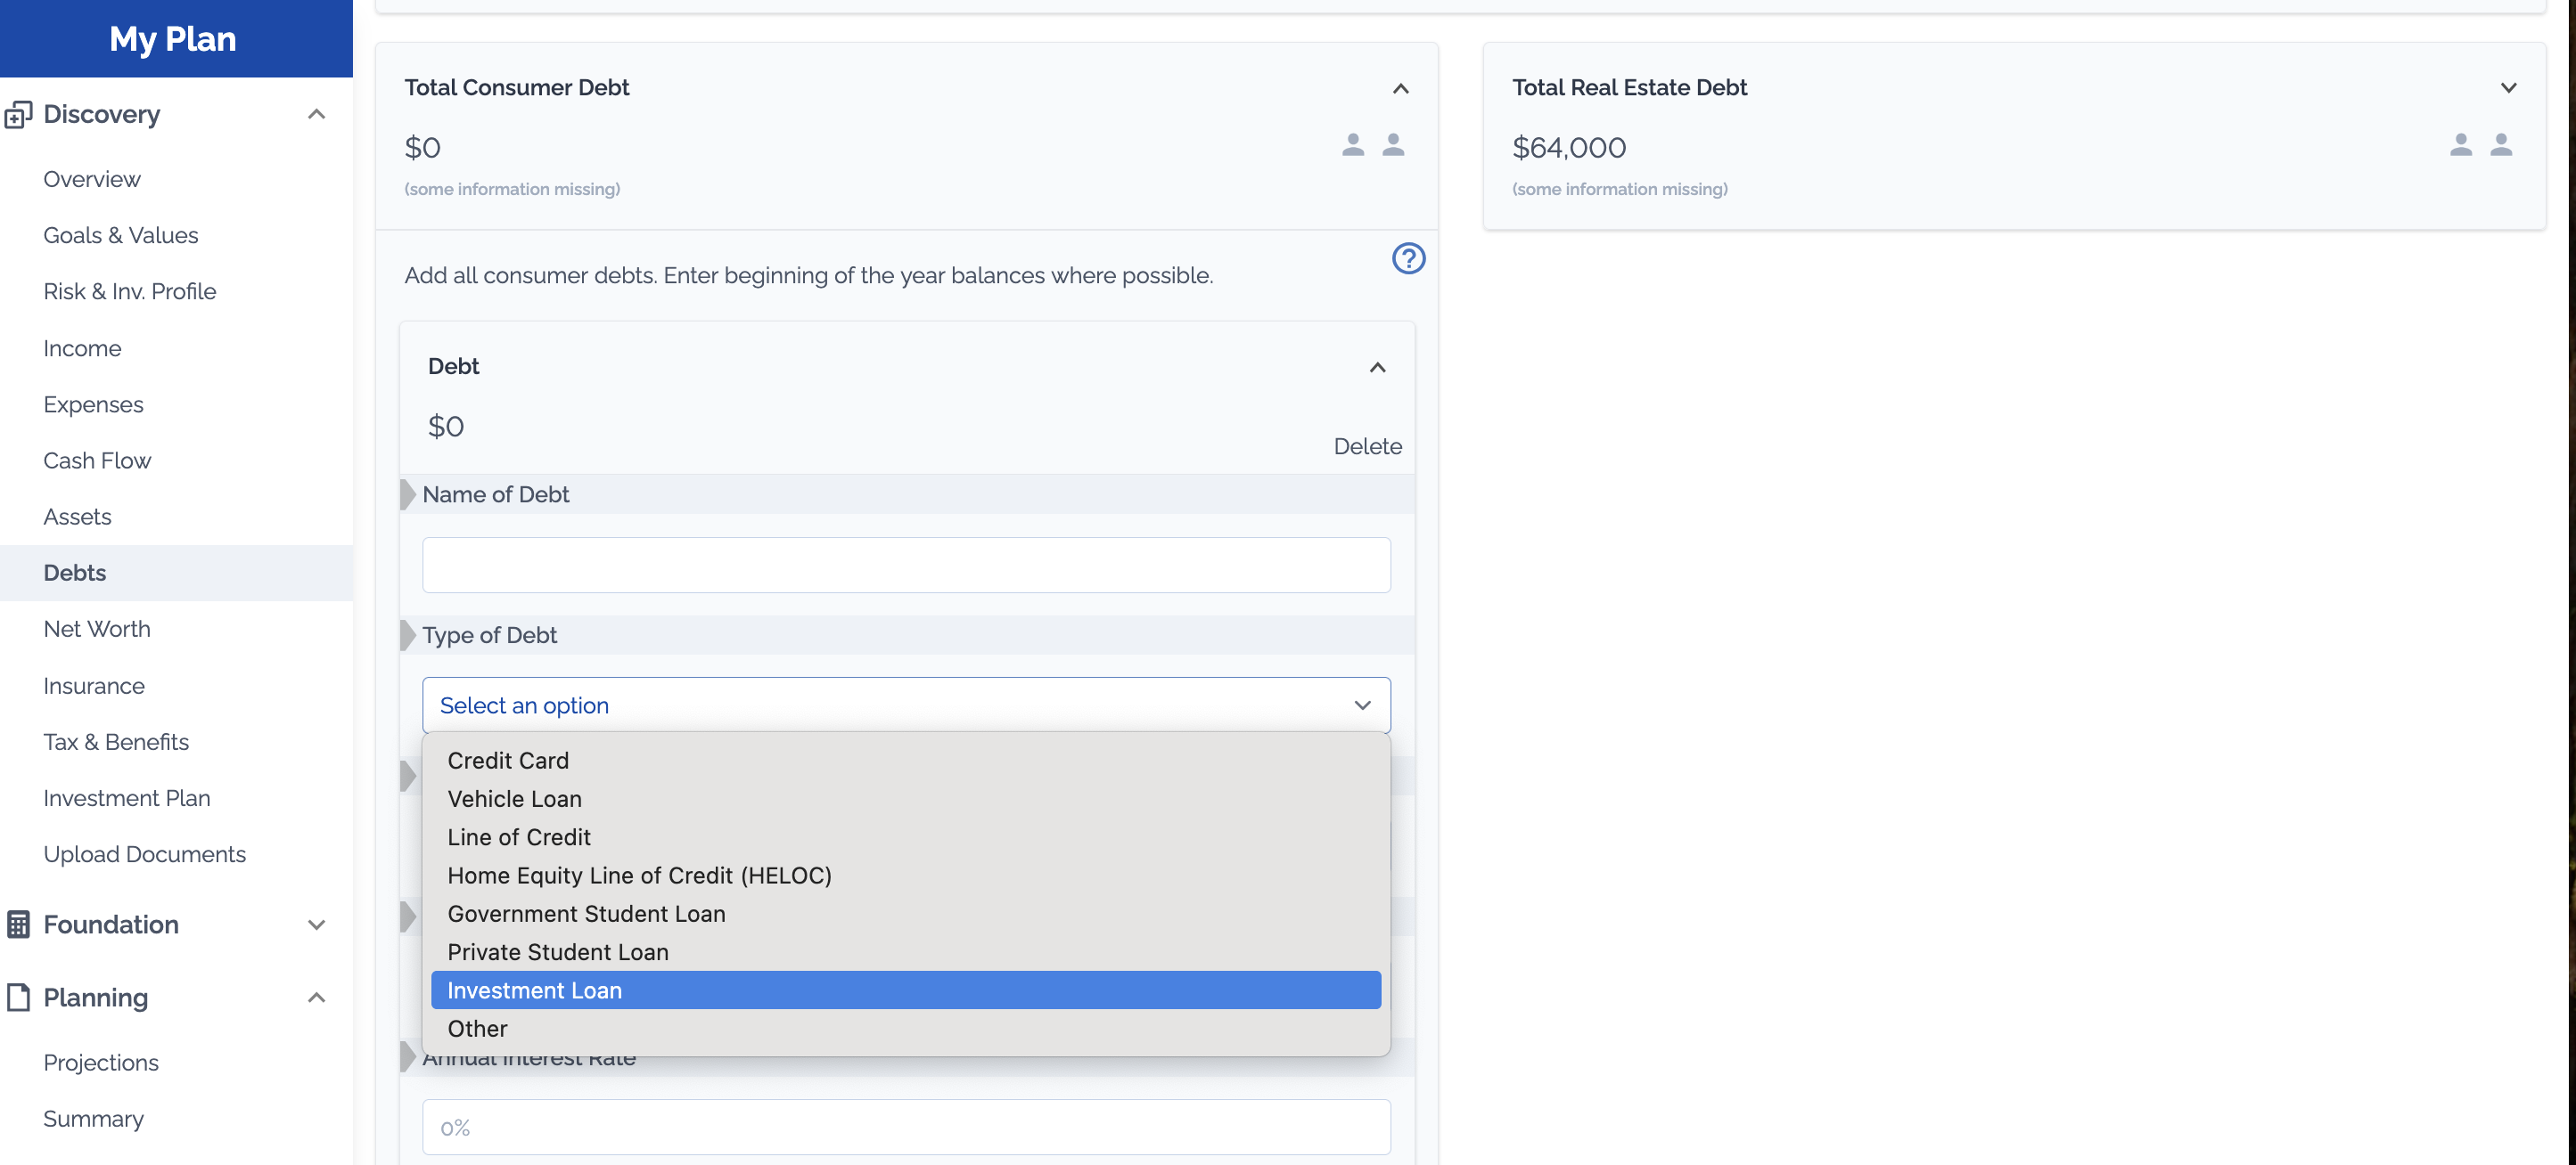Go to Net Worth page in sidebar
Viewport: 2576px width, 1165px height.
coord(97,629)
